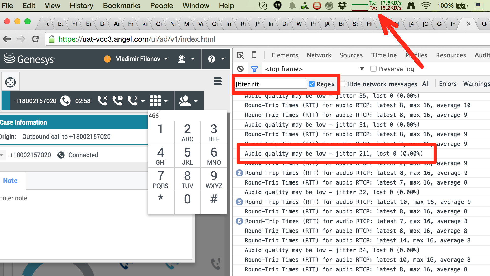Uncheck the Regex checkbox
The width and height of the screenshot is (490, 276).
pos(312,84)
